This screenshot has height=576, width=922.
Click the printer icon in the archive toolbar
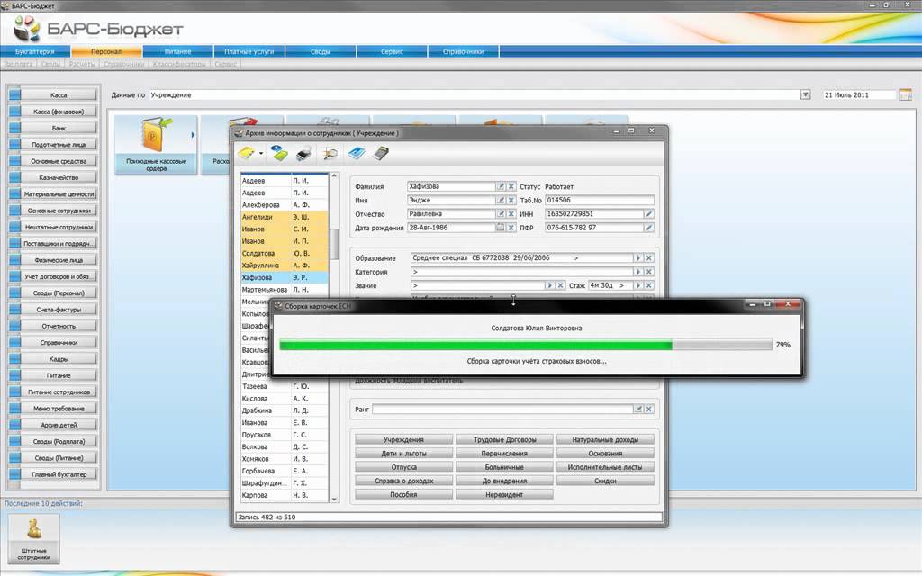coord(303,154)
